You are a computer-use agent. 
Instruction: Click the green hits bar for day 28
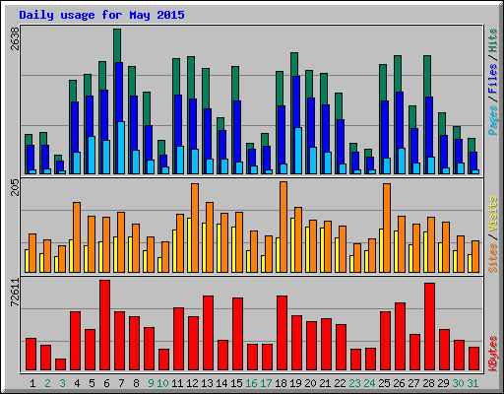tap(427, 76)
